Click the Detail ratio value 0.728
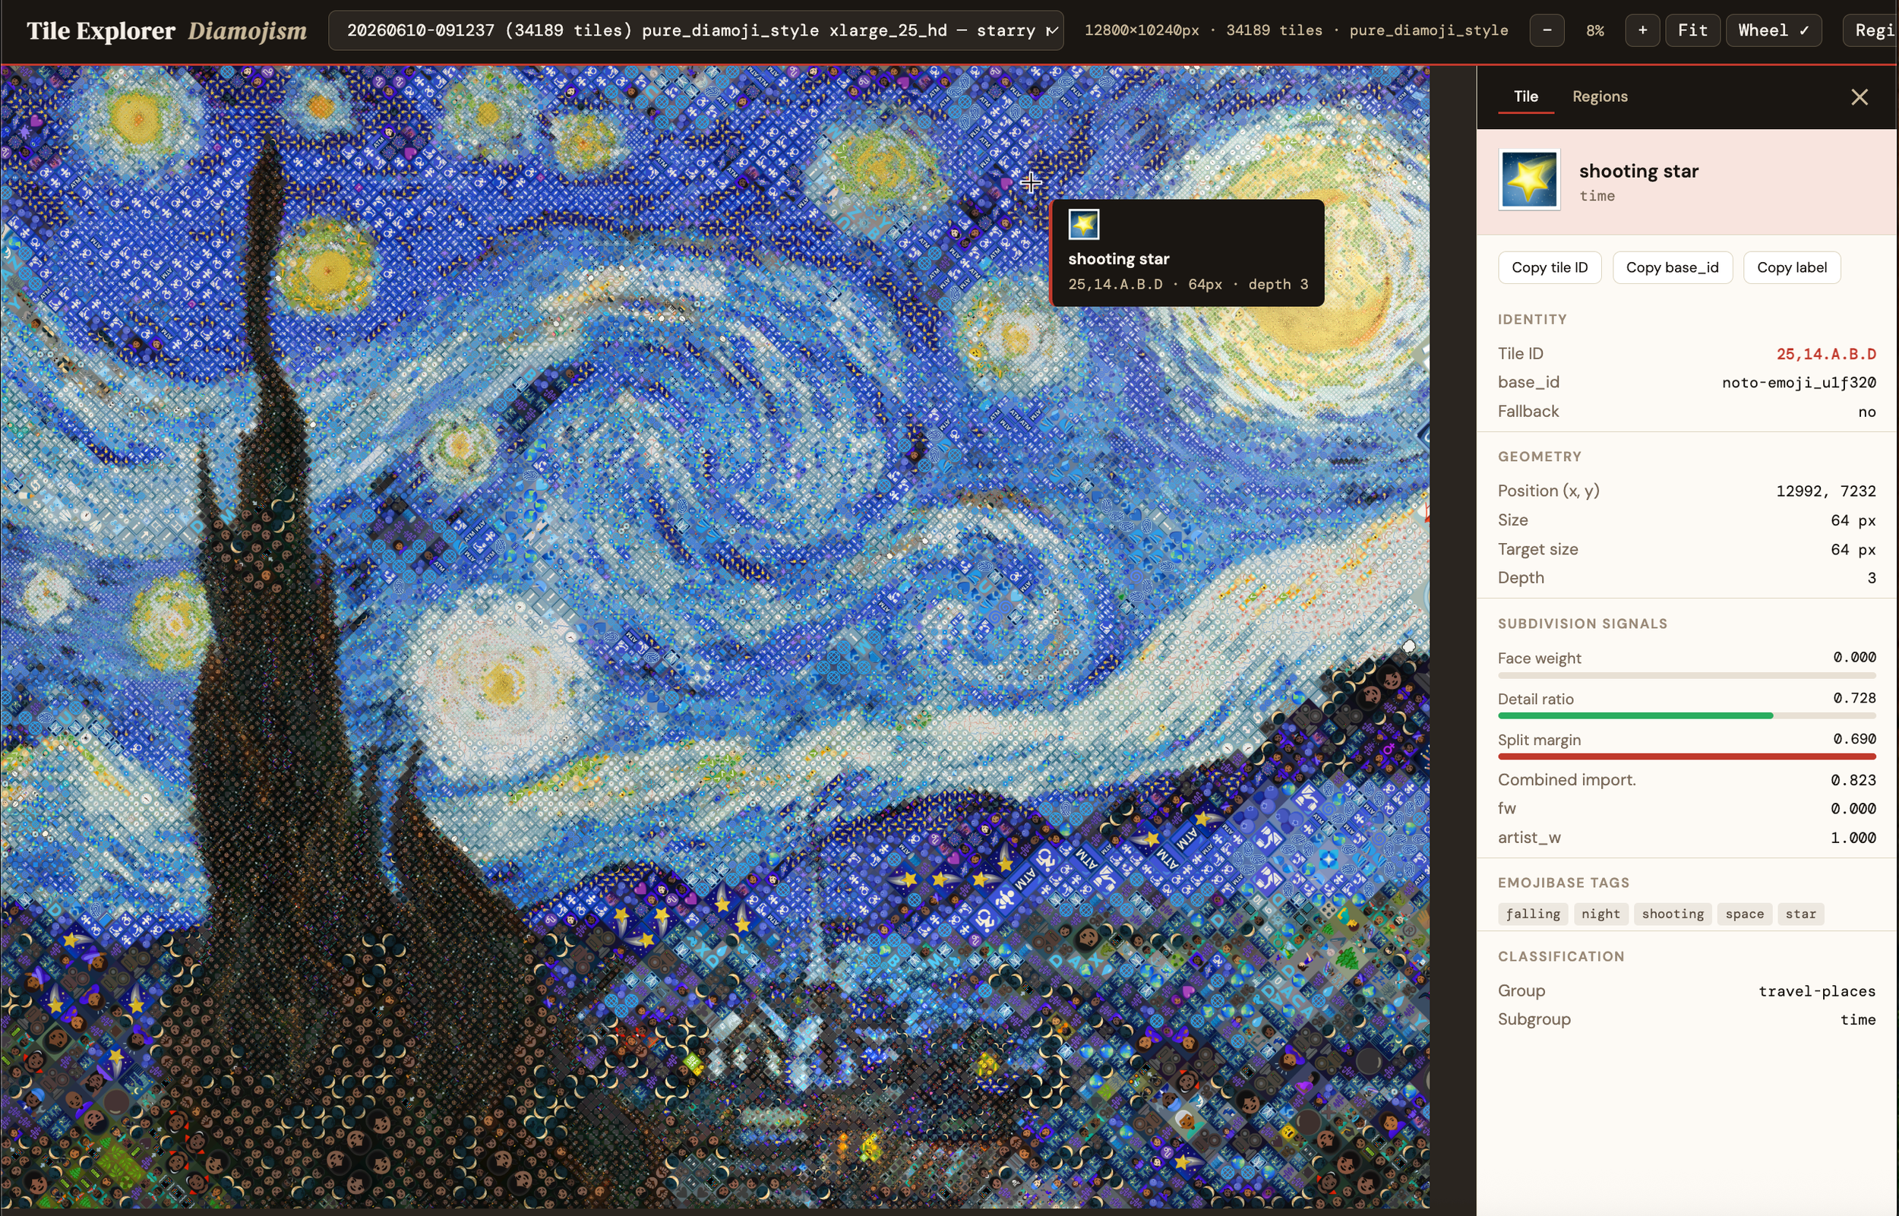Screen dimensions: 1899x1216 pyautogui.click(x=1853, y=698)
